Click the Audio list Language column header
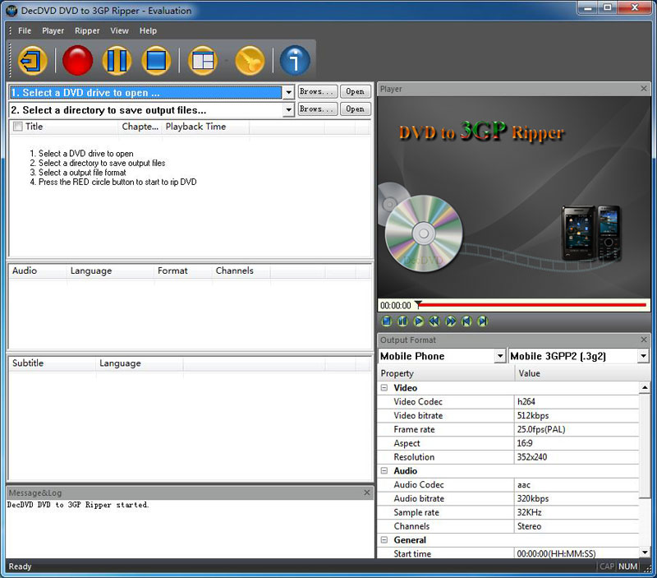 (110, 271)
